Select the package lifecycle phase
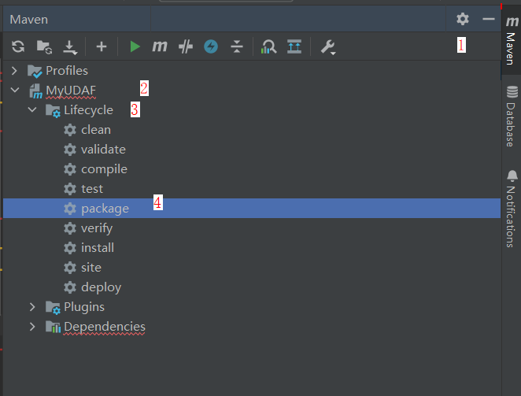Image resolution: width=521 pixels, height=396 pixels. point(105,209)
